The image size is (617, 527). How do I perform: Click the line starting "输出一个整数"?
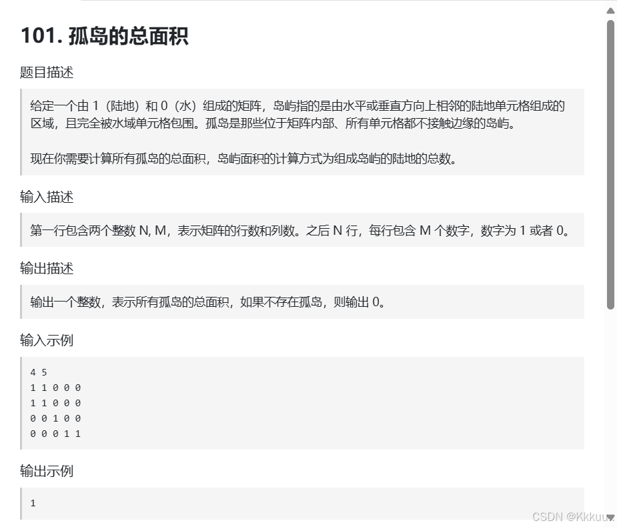(x=207, y=302)
